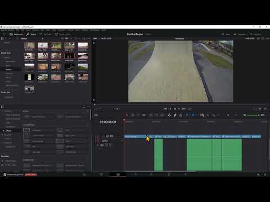Screen dimensions: 270x202
Task: Select Audio Transitions in the Toolbox
Action: 13,119
